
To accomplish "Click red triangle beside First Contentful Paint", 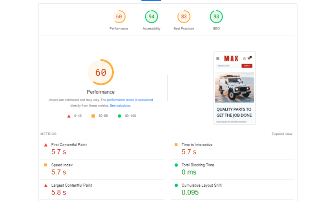I will (46, 145).
